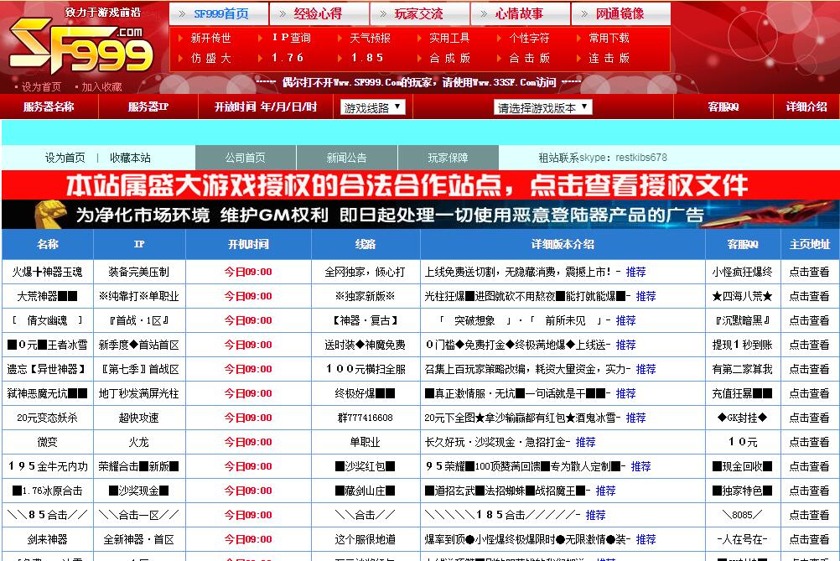840x561 pixels.
Task: Select the 微变 server name
Action: click(47, 442)
